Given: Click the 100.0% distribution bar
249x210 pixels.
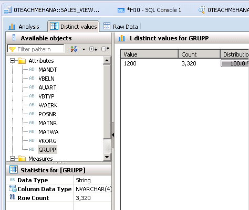Looking at the screenshot, I should click(x=235, y=63).
